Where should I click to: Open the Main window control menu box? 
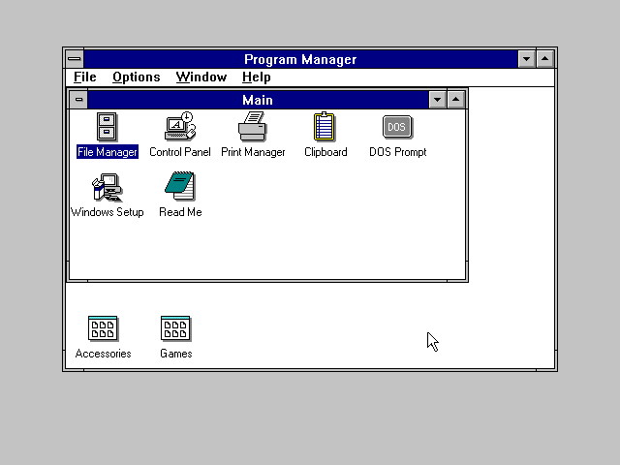(78, 99)
